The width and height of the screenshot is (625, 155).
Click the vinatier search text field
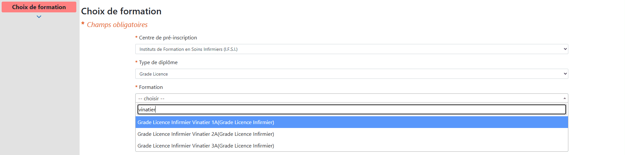[351, 109]
